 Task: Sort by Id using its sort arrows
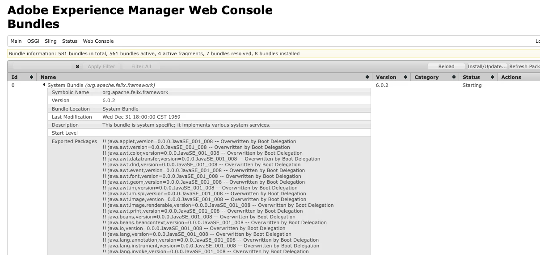(x=32, y=77)
